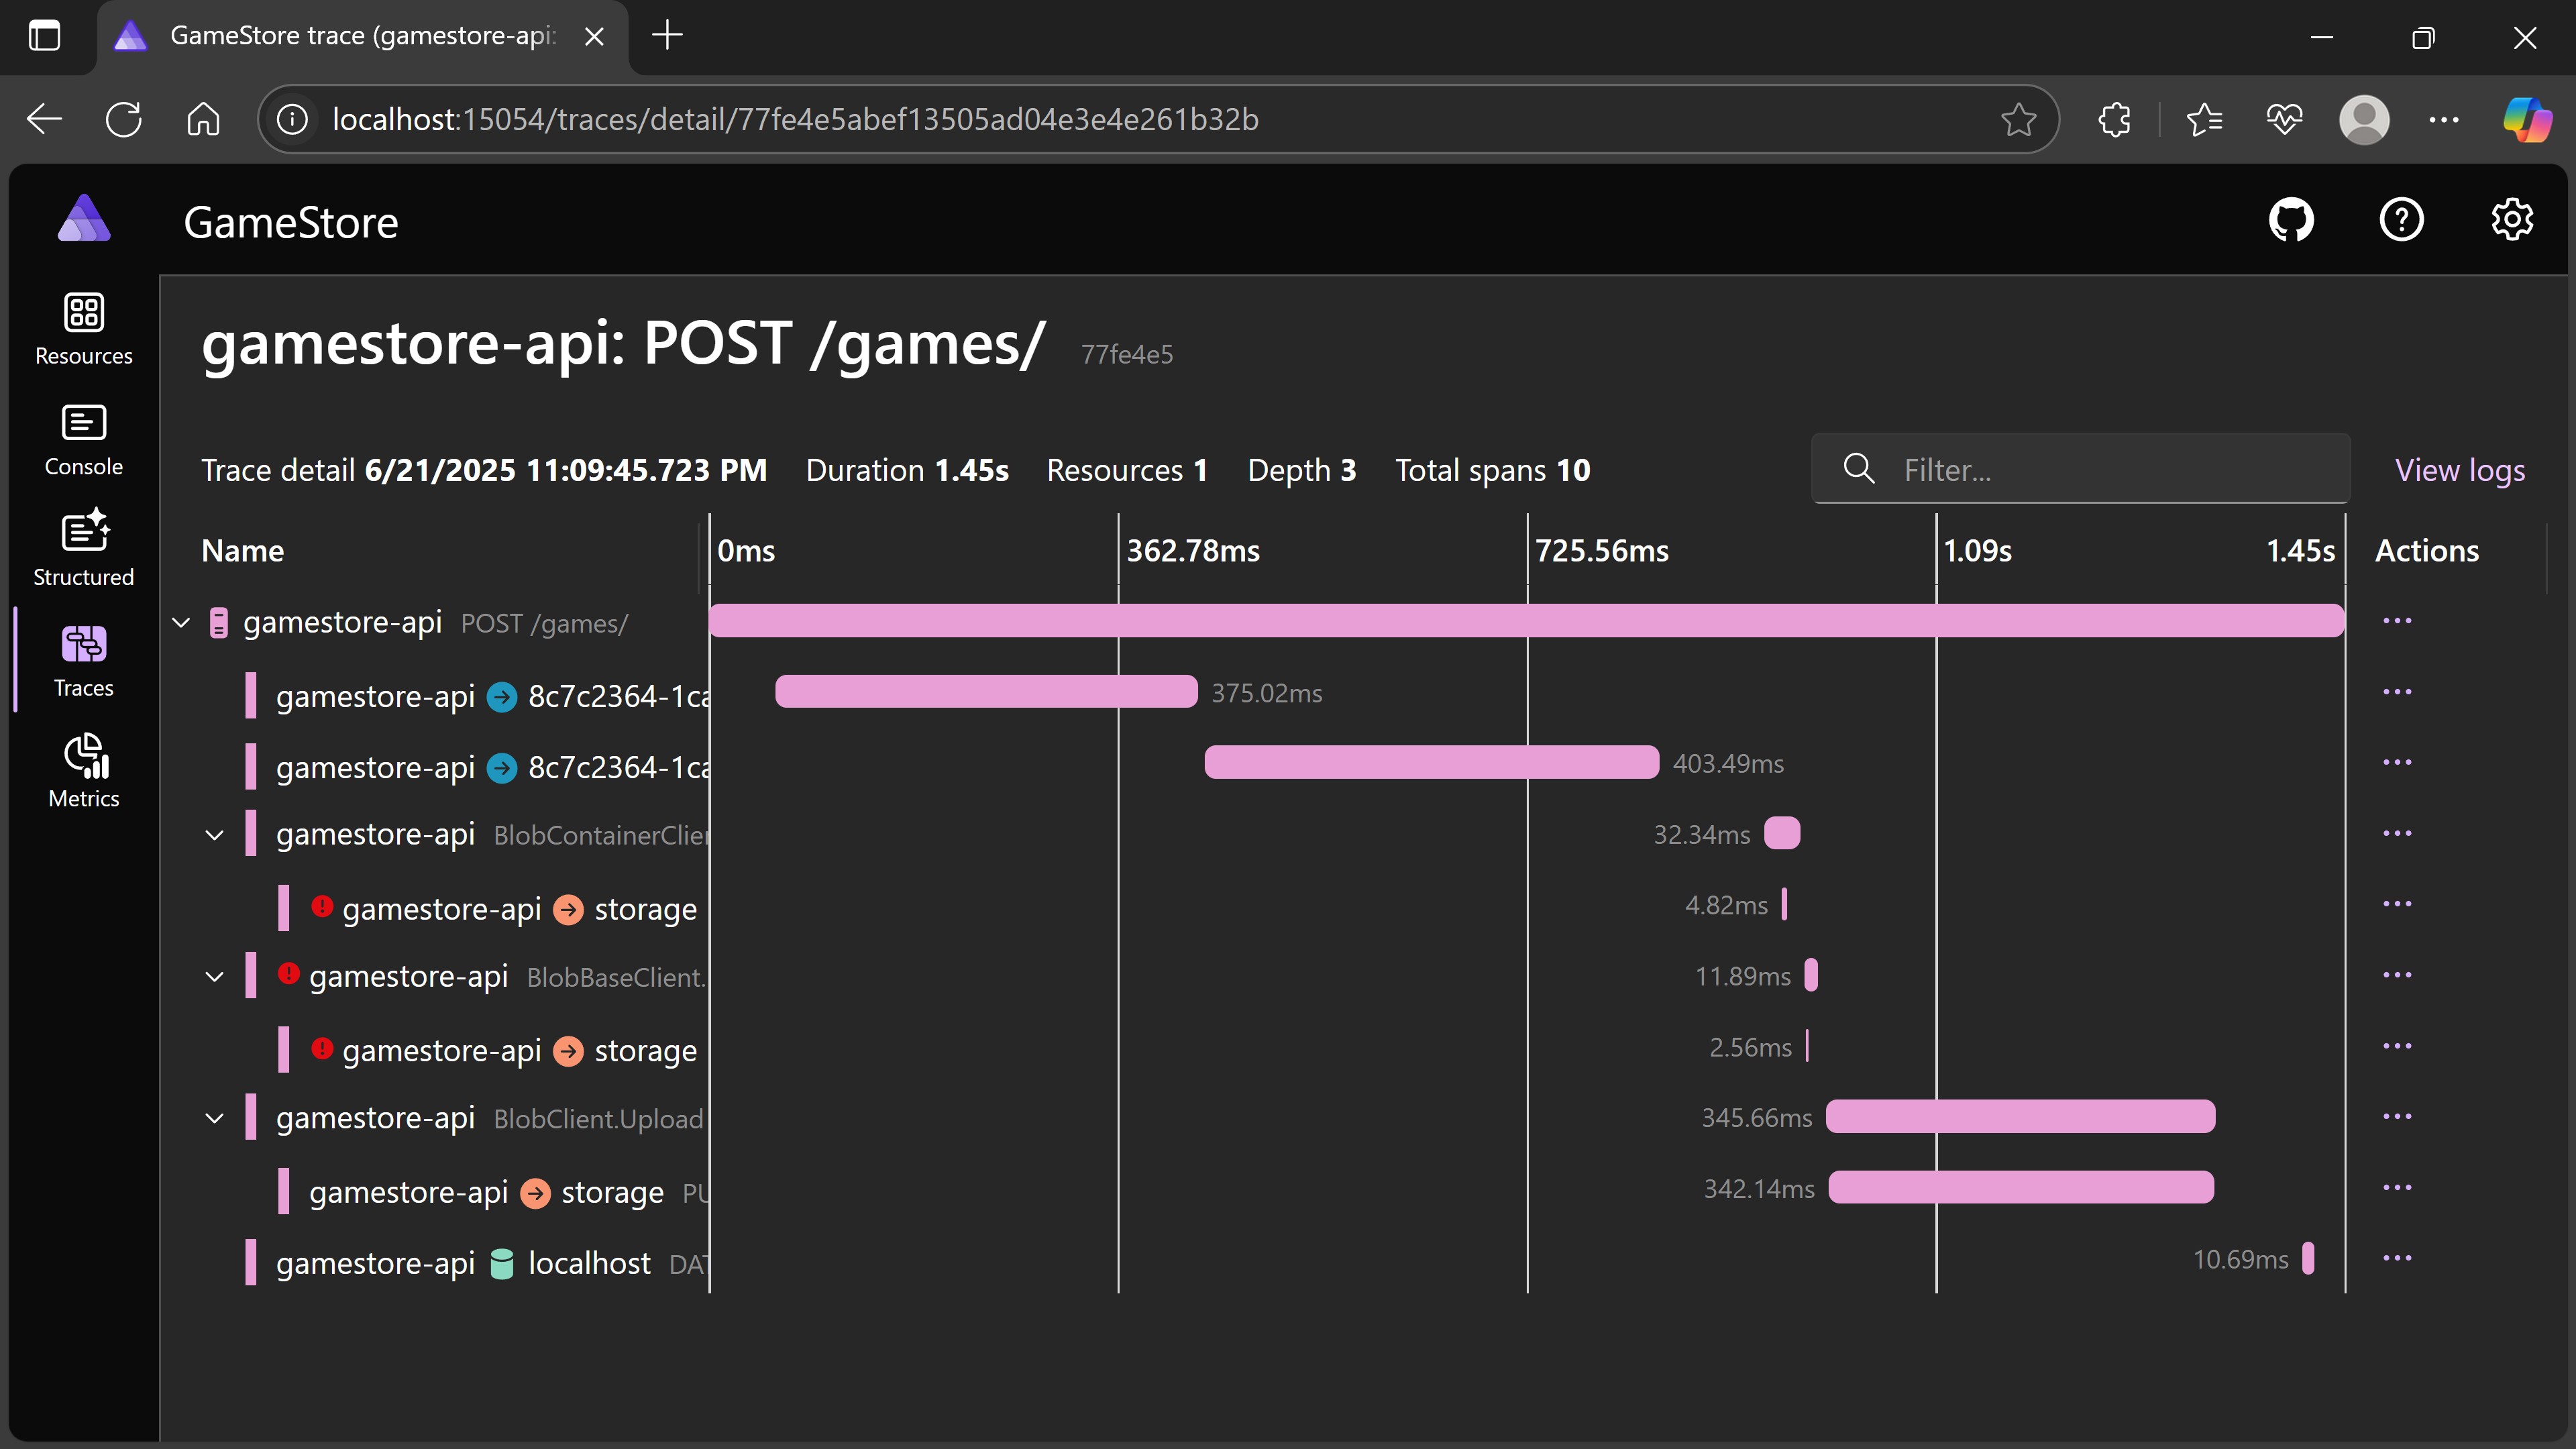The width and height of the screenshot is (2576, 1449).
Task: Open browser tab actions menu icon
Action: 44,36
